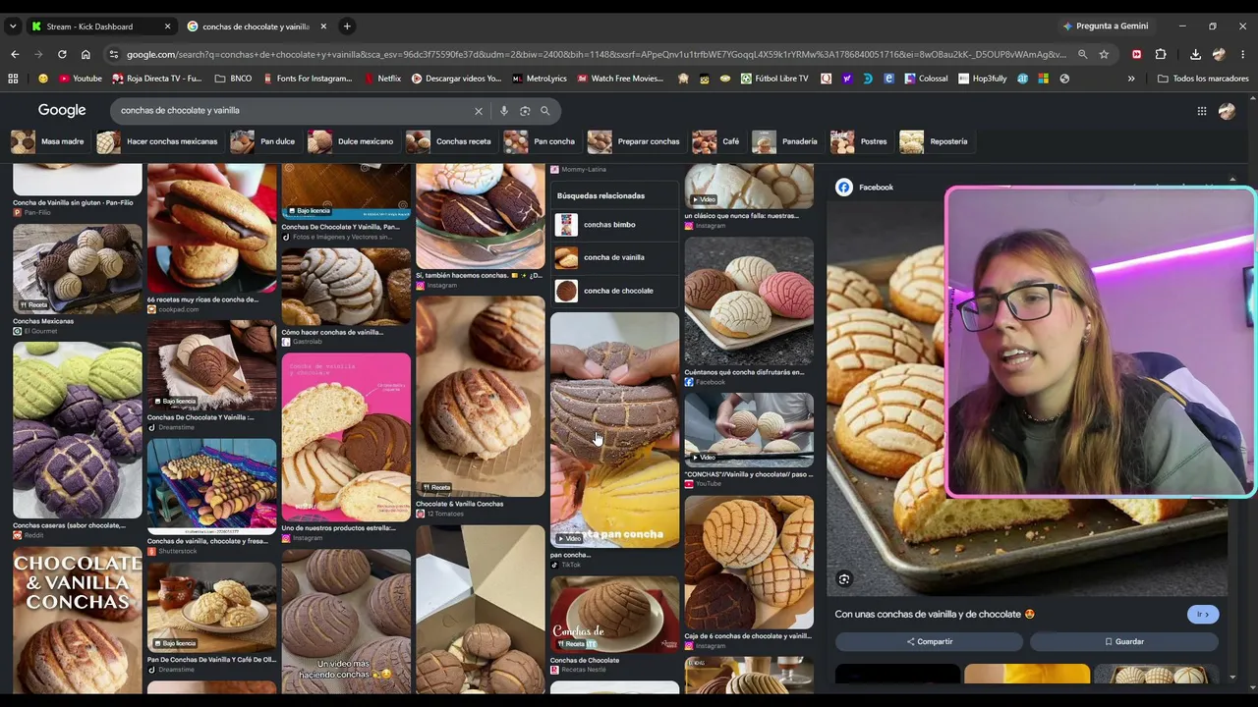Viewport: 1258px width, 707px height.
Task: Open the Google apps grid
Action: 1201,111
